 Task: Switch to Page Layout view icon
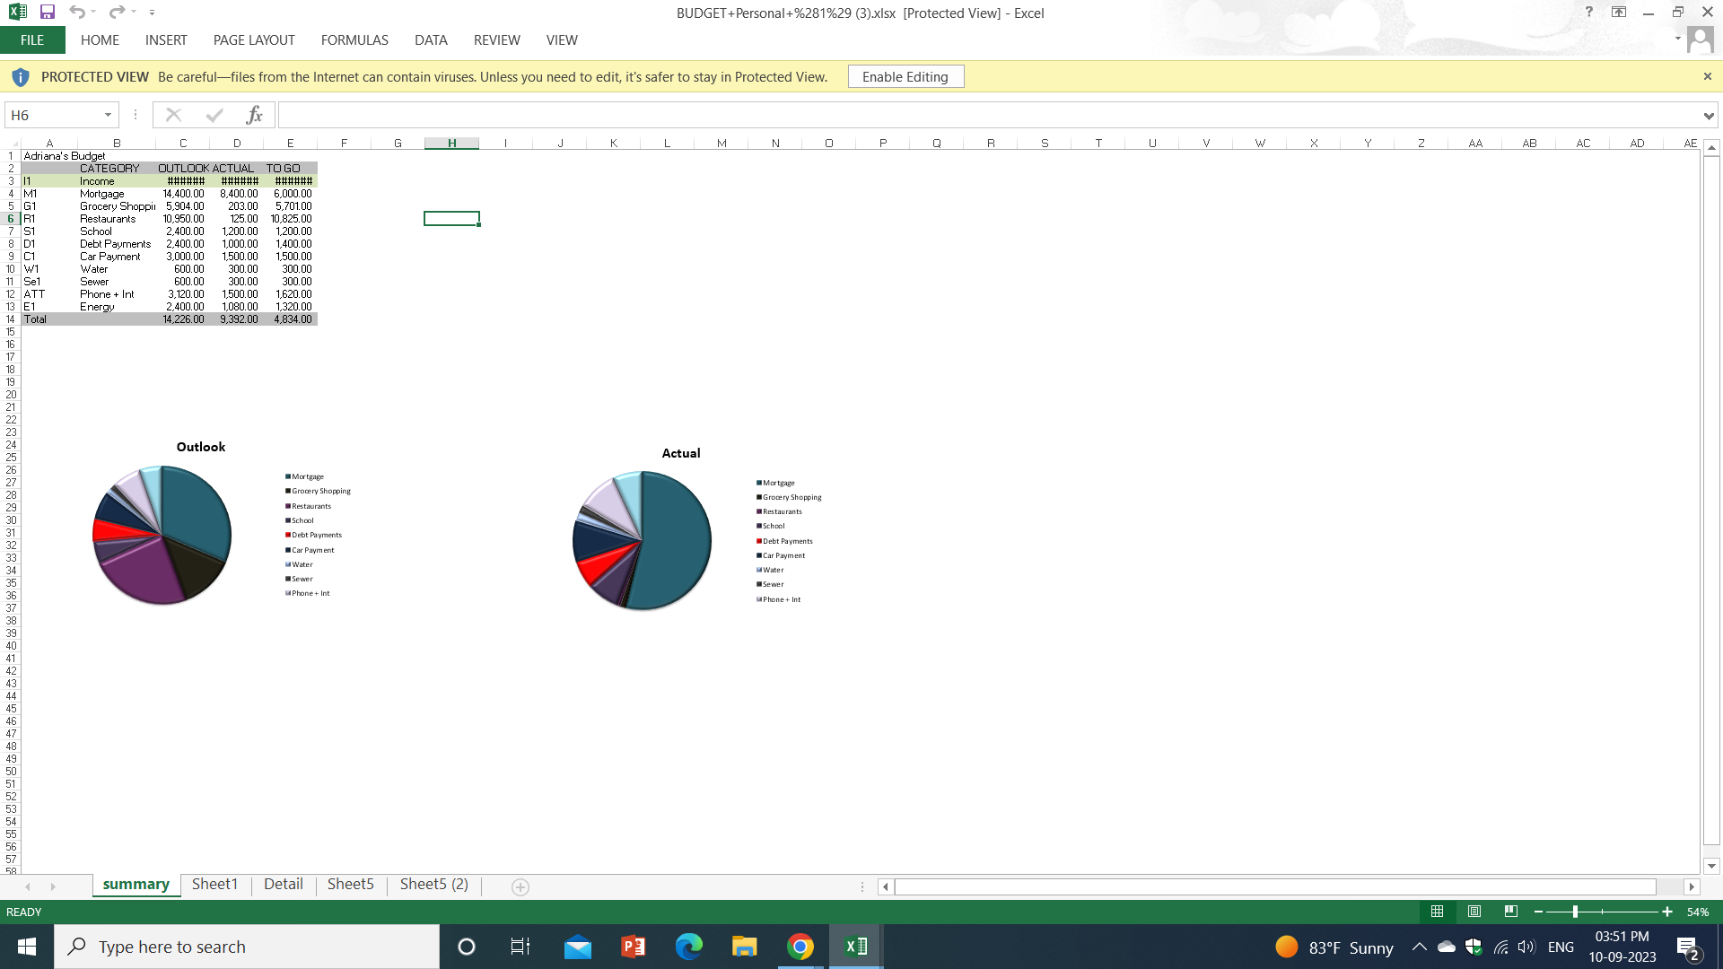coord(1474,912)
